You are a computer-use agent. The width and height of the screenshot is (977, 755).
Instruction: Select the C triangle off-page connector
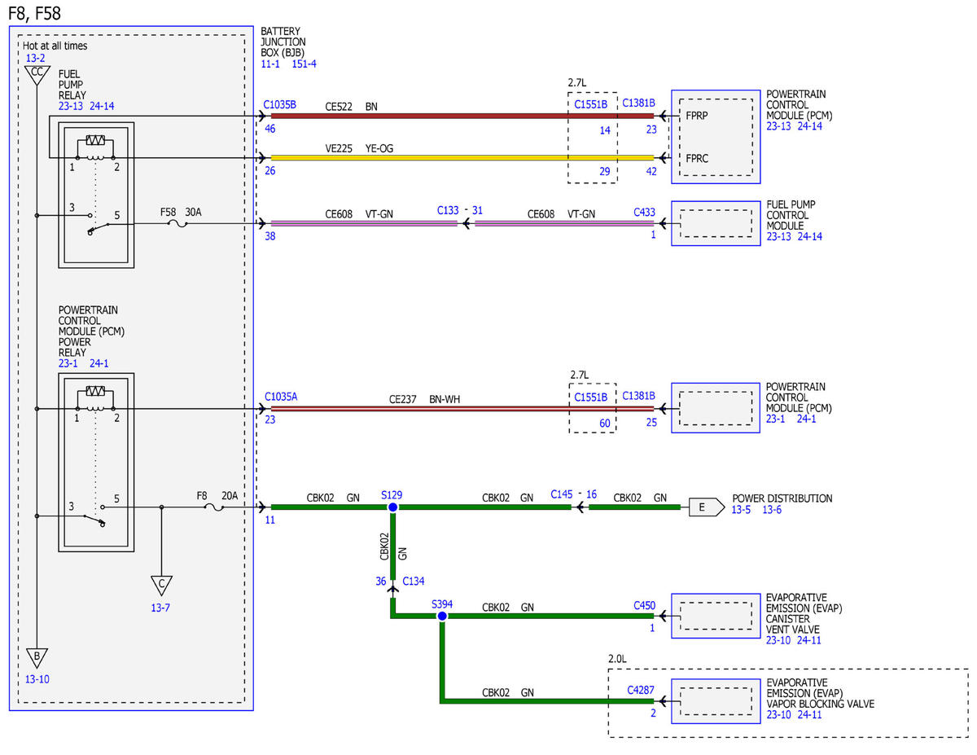[161, 586]
